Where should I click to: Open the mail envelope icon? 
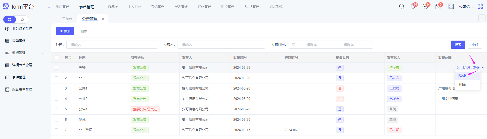pos(438,7)
